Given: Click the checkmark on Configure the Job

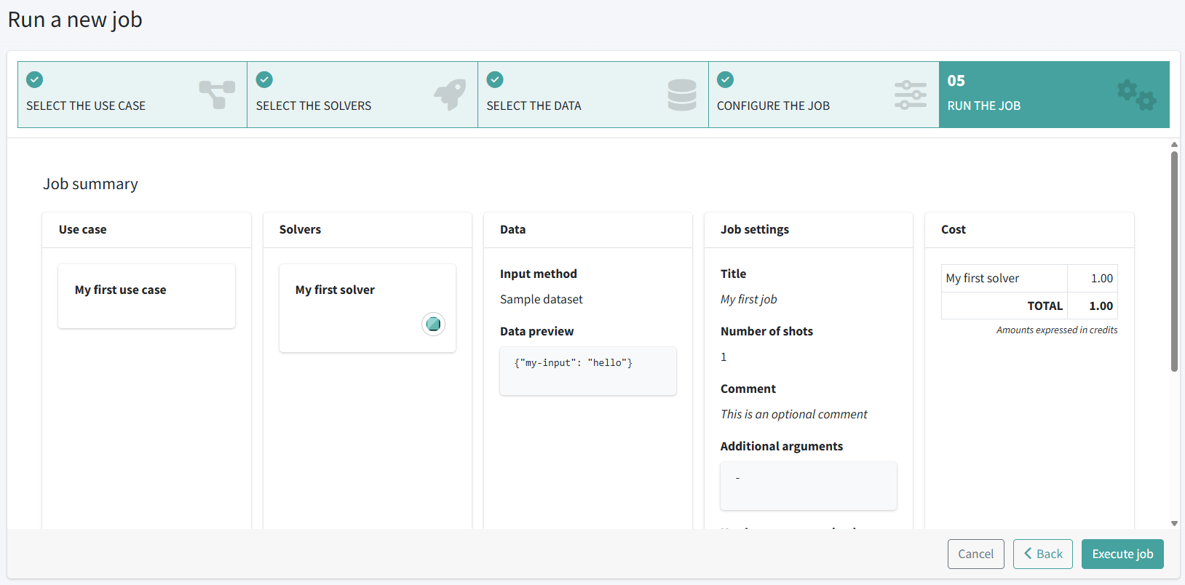Looking at the screenshot, I should point(725,79).
